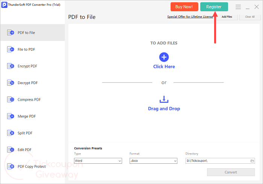Minimize the ThunderSoft window
The image size is (263, 184).
248,8
